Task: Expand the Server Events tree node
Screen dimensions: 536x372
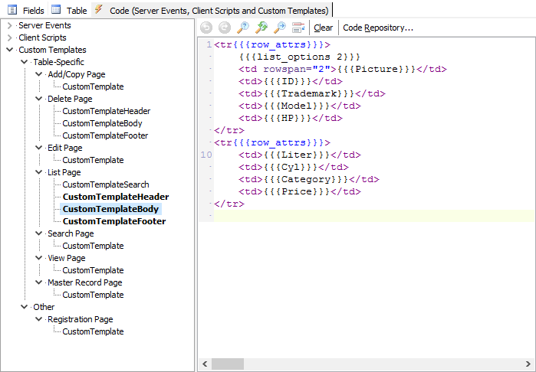Action: pos(9,25)
